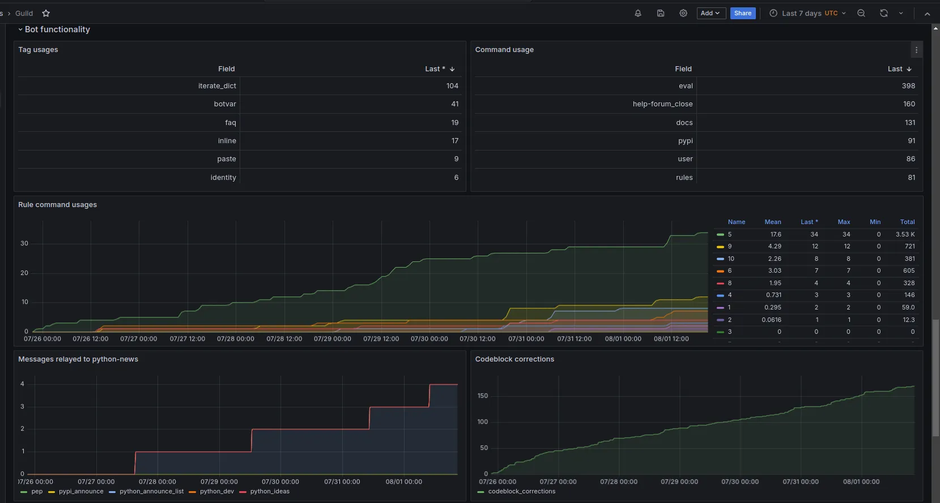
Task: Click the Guild breadcrumb link
Action: pyautogui.click(x=24, y=13)
